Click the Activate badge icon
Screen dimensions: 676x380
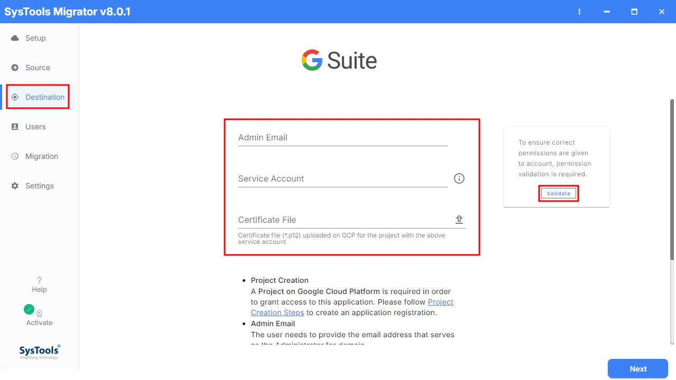click(39, 313)
